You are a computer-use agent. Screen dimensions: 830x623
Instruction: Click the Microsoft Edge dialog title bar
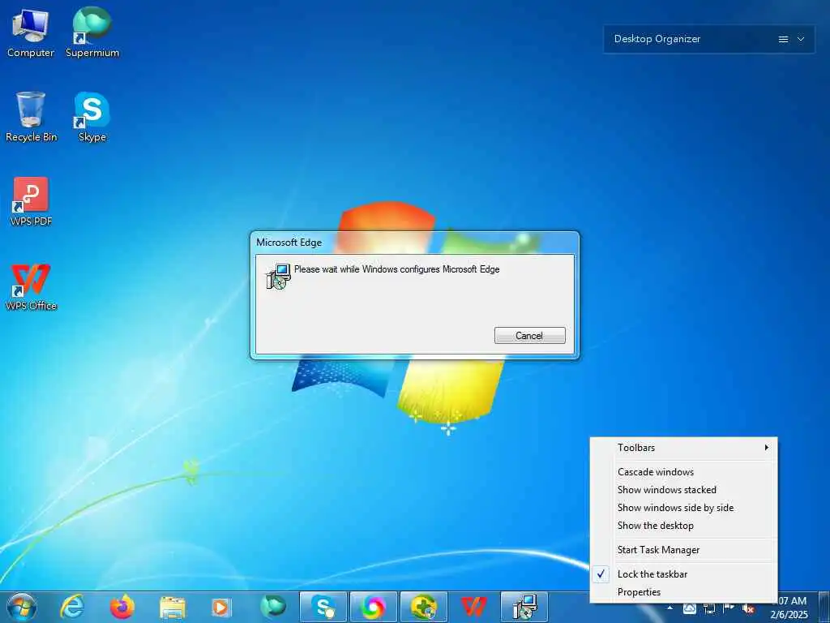[414, 243]
